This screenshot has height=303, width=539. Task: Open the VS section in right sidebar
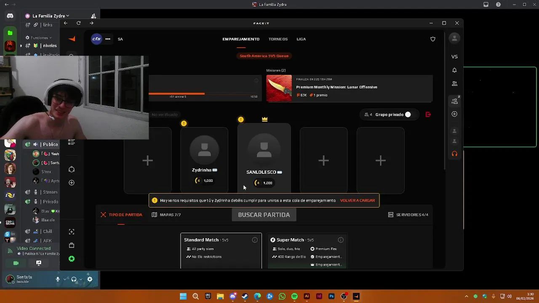454,56
